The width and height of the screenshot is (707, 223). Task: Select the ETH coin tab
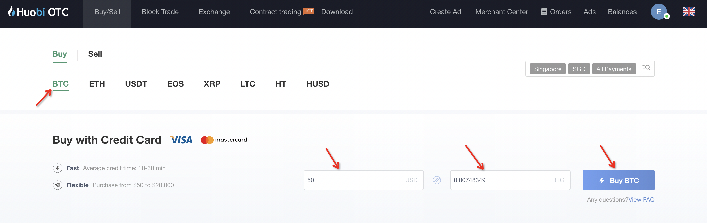[97, 84]
